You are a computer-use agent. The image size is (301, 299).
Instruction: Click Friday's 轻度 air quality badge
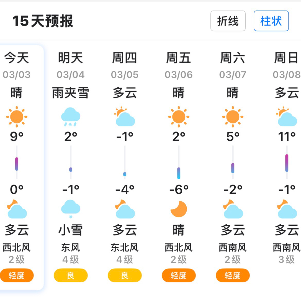pyautogui.click(x=179, y=275)
